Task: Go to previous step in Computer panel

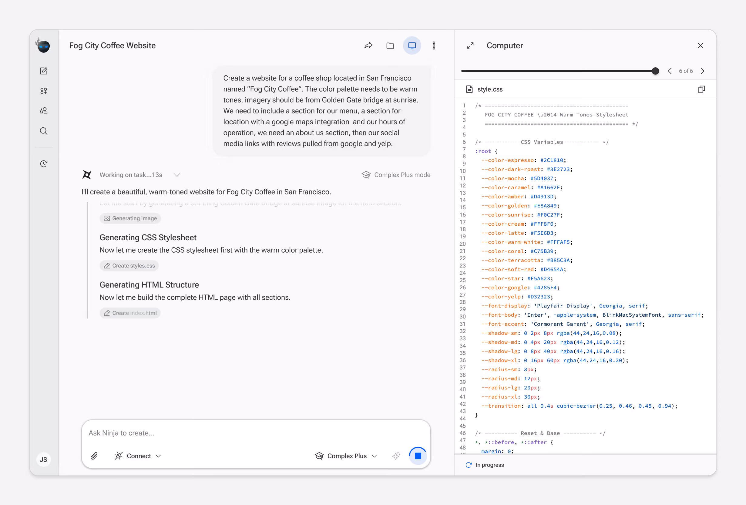Action: 670,71
